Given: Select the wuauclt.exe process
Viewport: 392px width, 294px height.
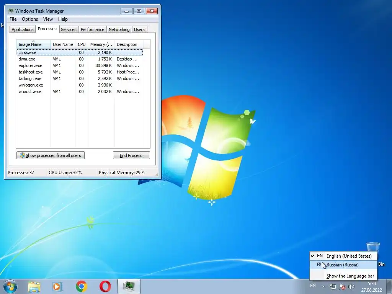Looking at the screenshot, I should (80, 91).
